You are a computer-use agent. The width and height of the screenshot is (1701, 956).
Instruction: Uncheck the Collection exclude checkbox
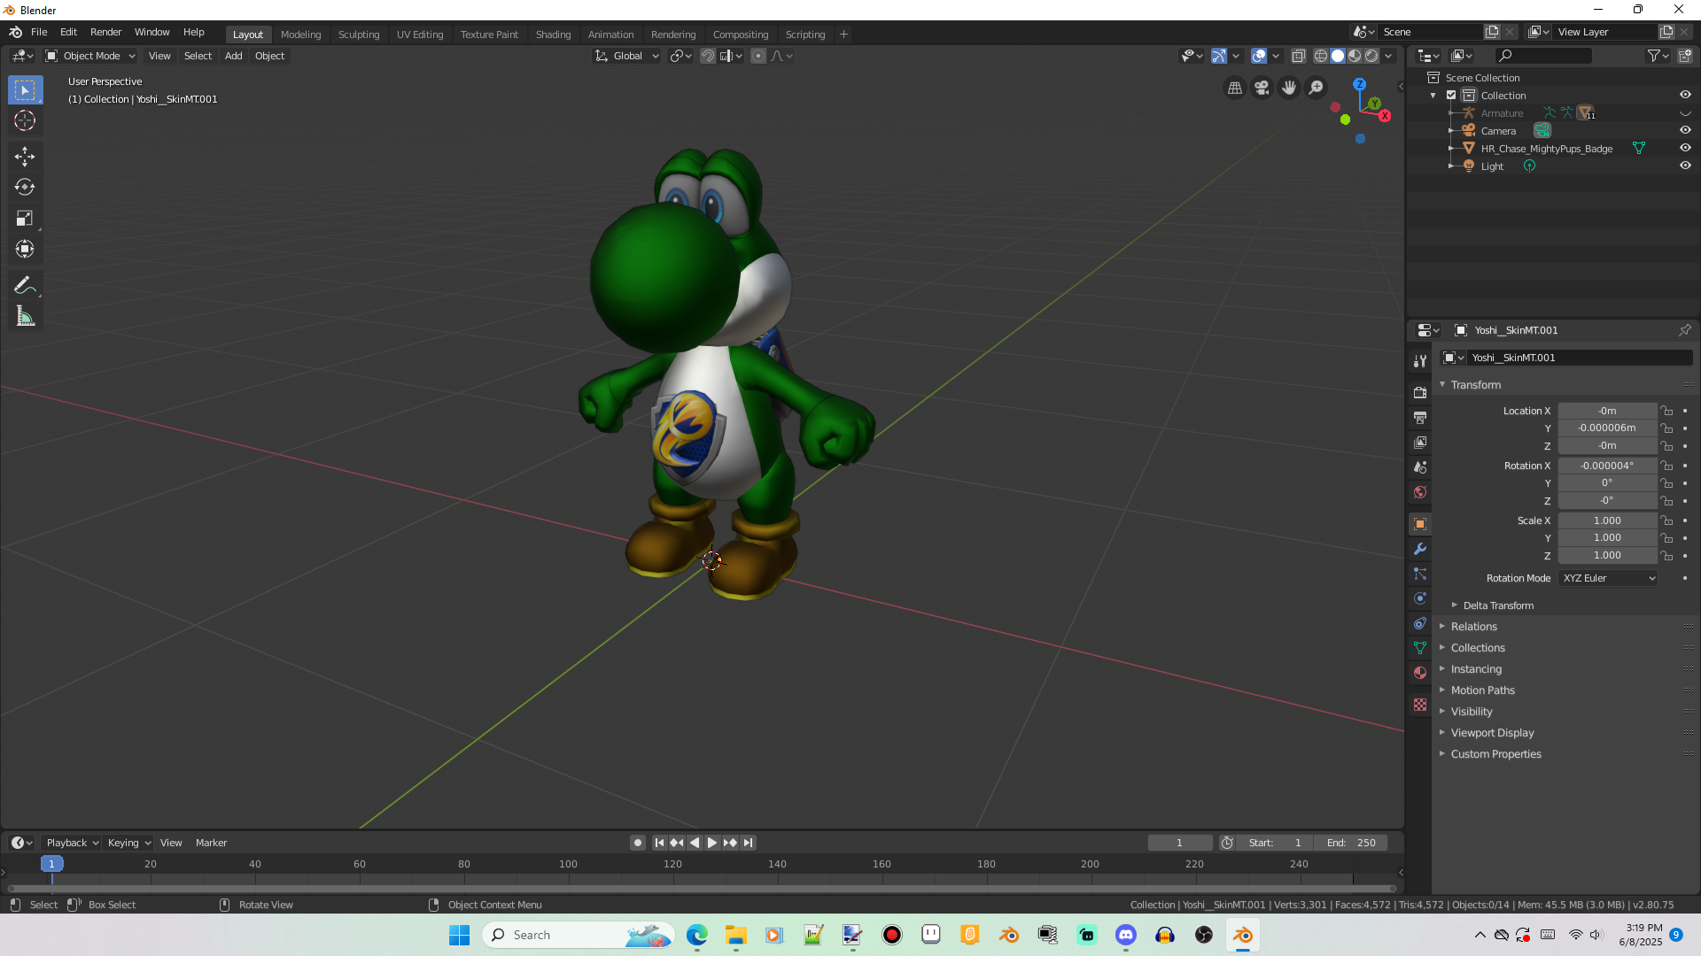pos(1451,95)
